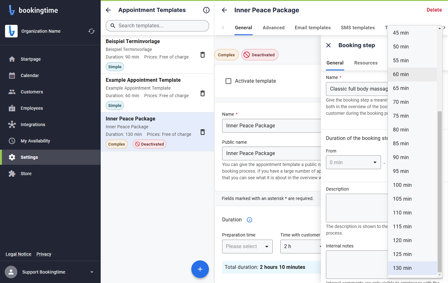Open the Preparation time dropdown

(247, 247)
